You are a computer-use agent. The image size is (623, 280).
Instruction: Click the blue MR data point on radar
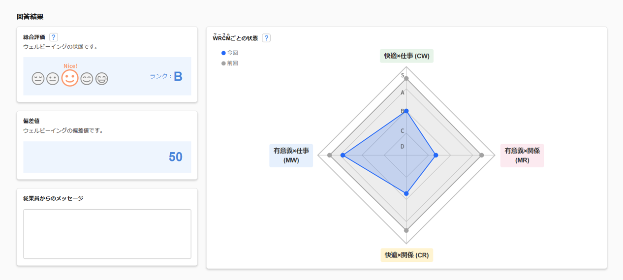coord(436,156)
